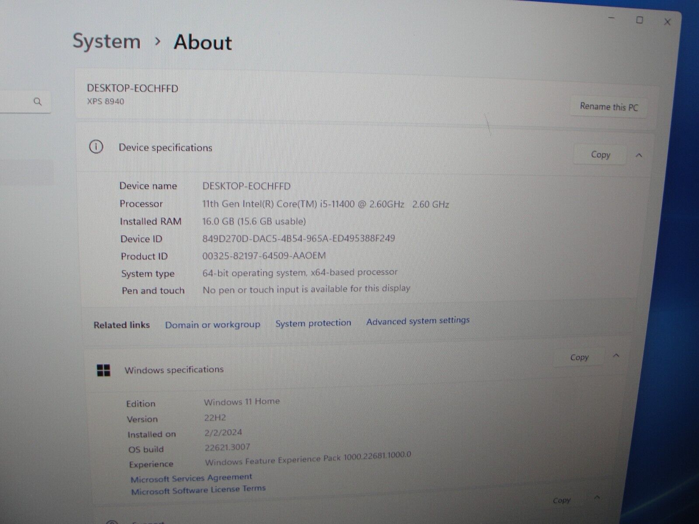The width and height of the screenshot is (699, 524).
Task: Collapse the Windows specifications section chevron
Action: point(616,355)
